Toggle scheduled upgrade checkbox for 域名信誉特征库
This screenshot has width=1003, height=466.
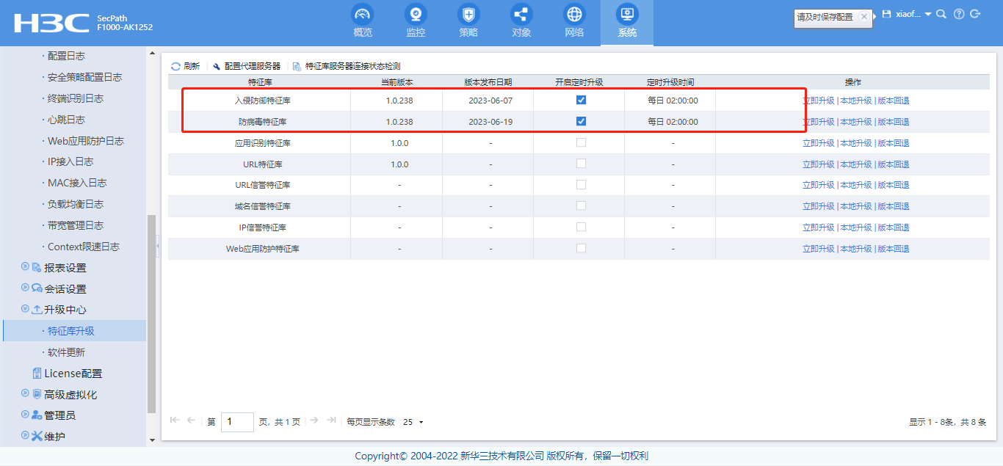click(x=581, y=206)
